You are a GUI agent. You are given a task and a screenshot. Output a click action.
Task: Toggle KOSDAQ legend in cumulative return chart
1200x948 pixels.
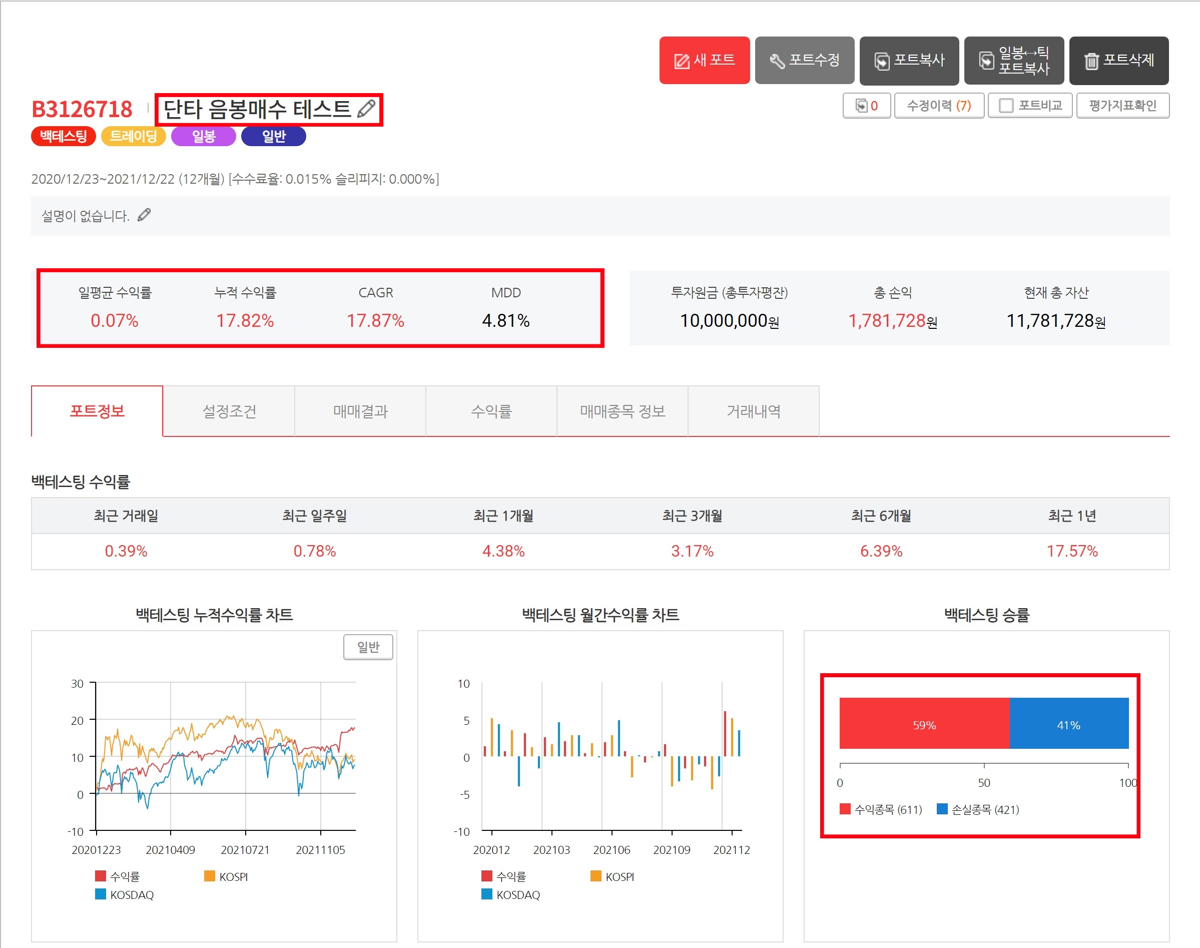coord(124,894)
